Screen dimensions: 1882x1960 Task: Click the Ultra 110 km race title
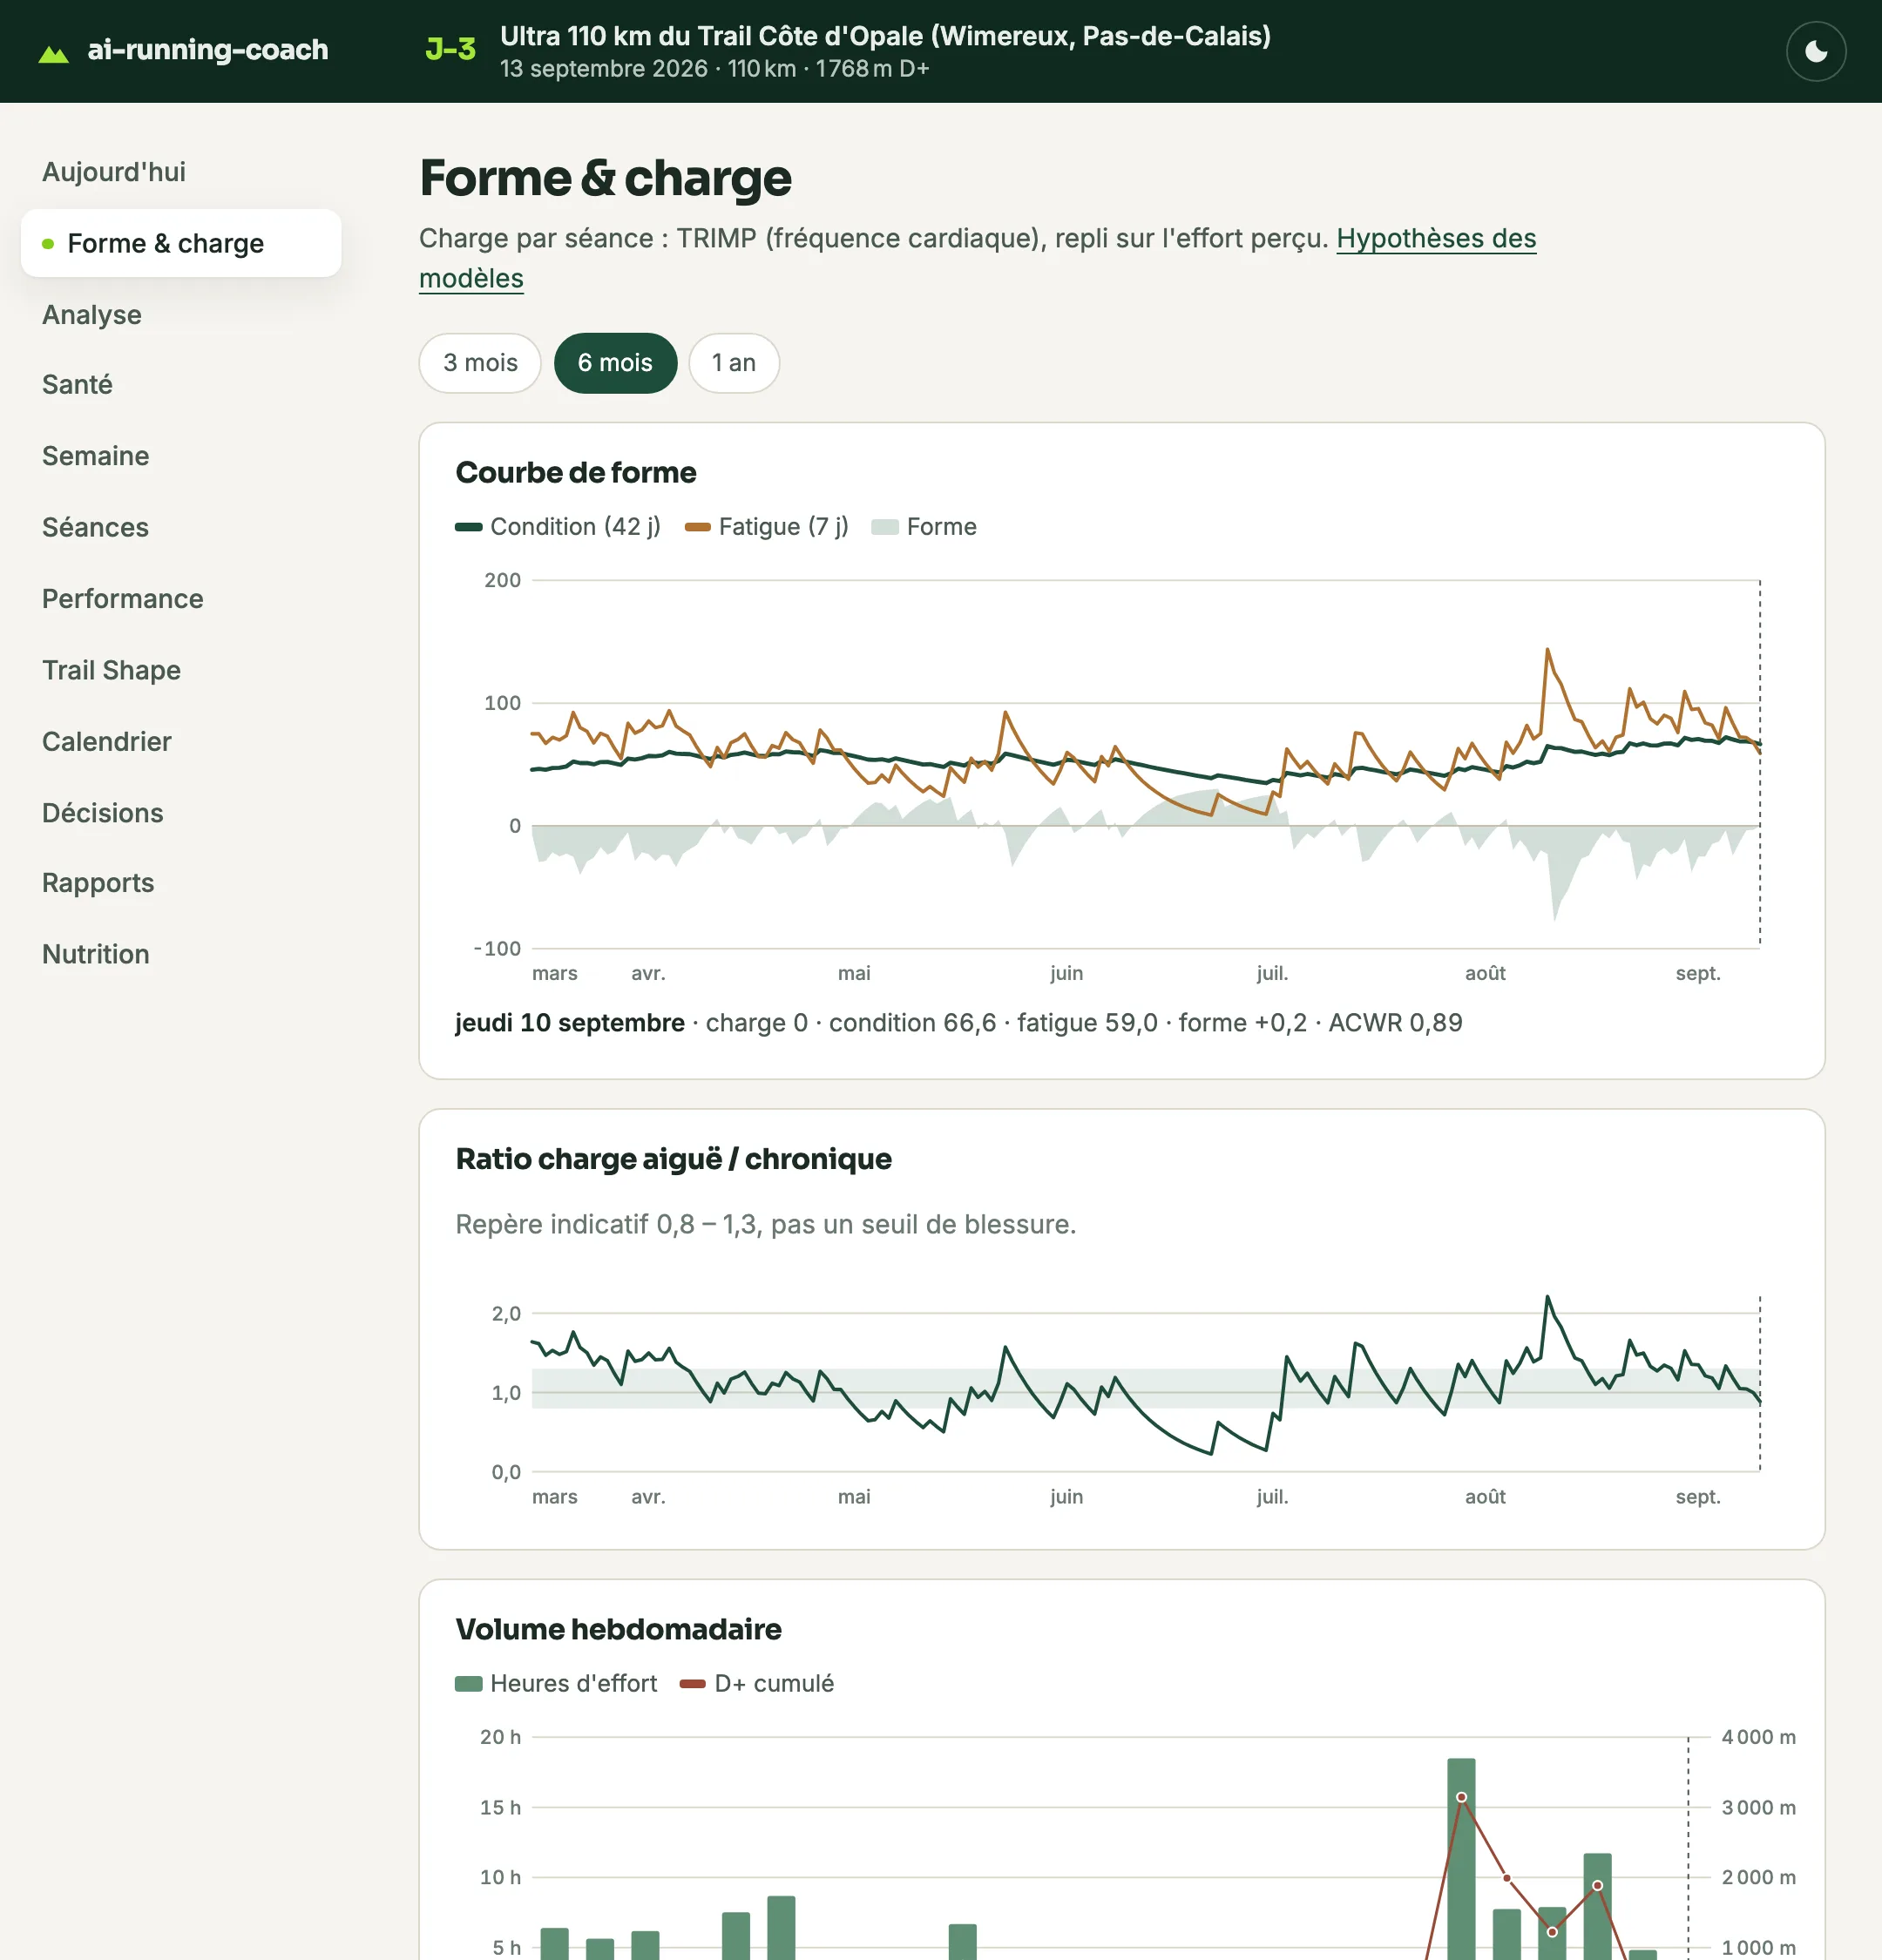tap(885, 36)
